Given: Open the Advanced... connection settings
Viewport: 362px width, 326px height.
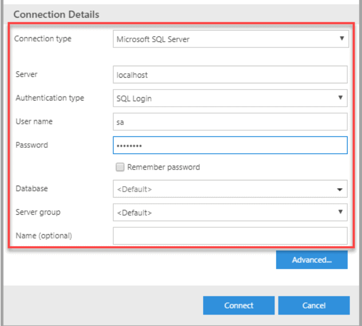Looking at the screenshot, I should click(312, 260).
